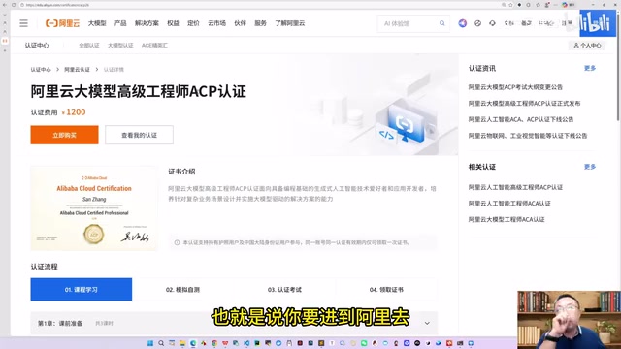Click the 认证中心 heading in the sub-nav
Viewport: 621px width, 349px height.
[37, 46]
